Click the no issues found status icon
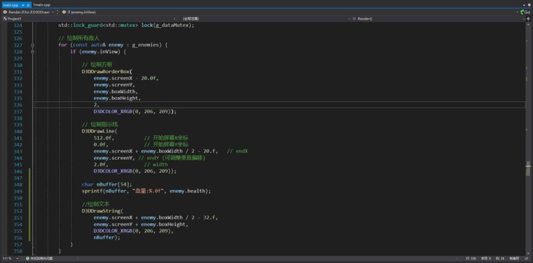This screenshot has width=533, height=263. click(27, 258)
